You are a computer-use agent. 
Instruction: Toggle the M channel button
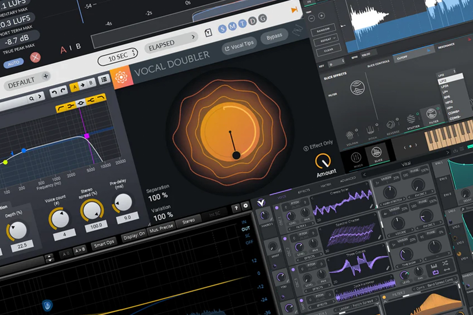[x=232, y=26]
